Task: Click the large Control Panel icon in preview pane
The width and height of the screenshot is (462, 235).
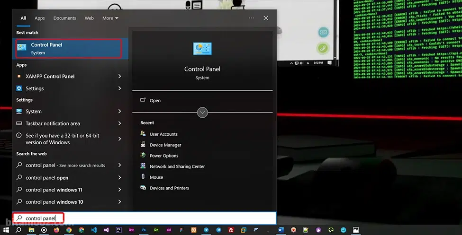Action: point(202,49)
